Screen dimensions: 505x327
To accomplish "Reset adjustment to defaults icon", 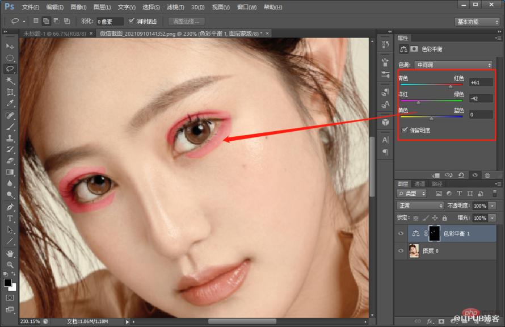I will 461,175.
